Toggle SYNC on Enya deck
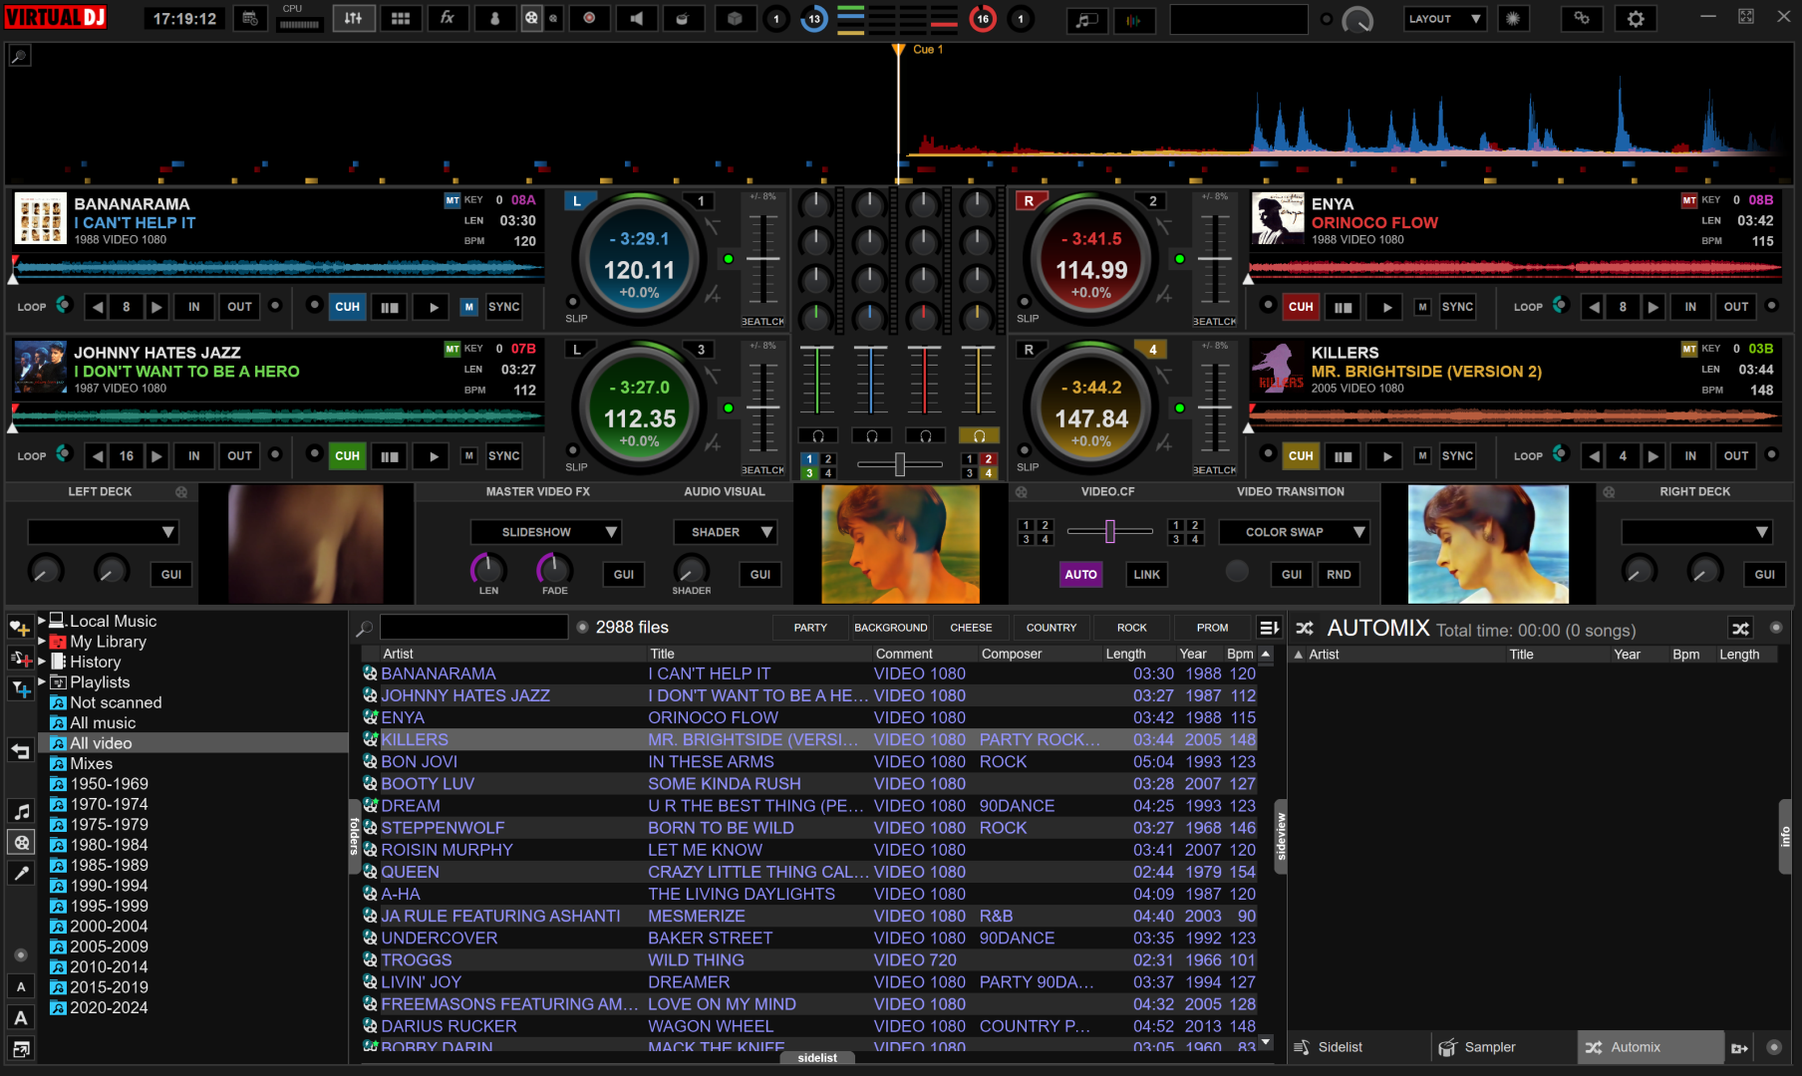This screenshot has width=1802, height=1076. pos(1457,307)
